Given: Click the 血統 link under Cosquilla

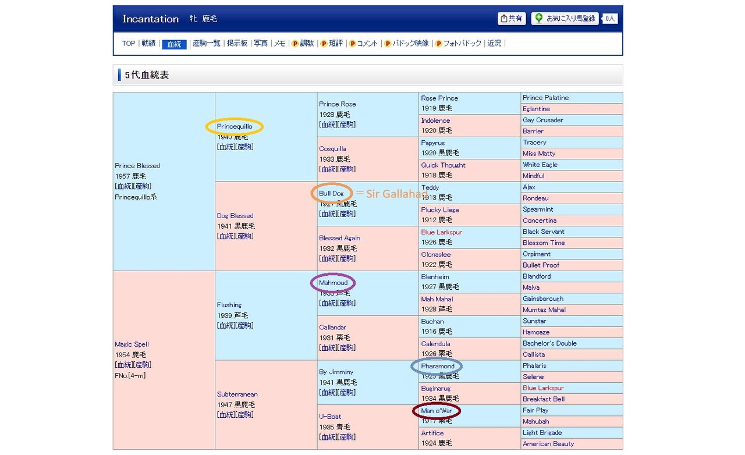Looking at the screenshot, I should [x=328, y=169].
